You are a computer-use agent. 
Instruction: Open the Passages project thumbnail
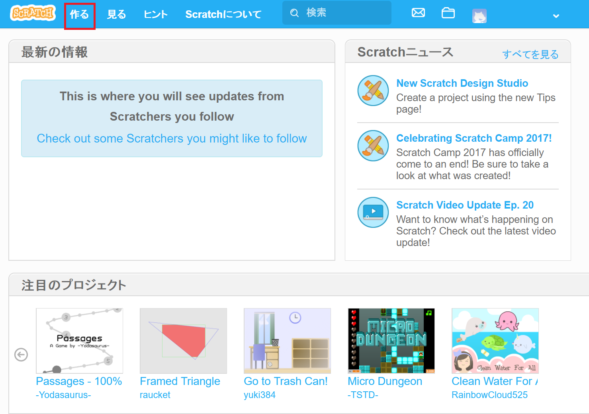click(x=79, y=341)
